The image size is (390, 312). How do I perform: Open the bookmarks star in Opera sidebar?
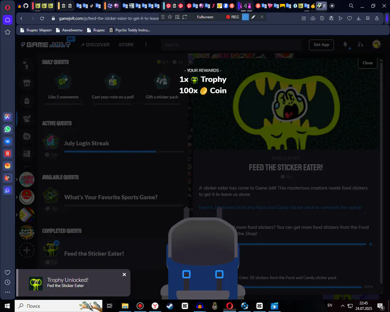point(7,32)
